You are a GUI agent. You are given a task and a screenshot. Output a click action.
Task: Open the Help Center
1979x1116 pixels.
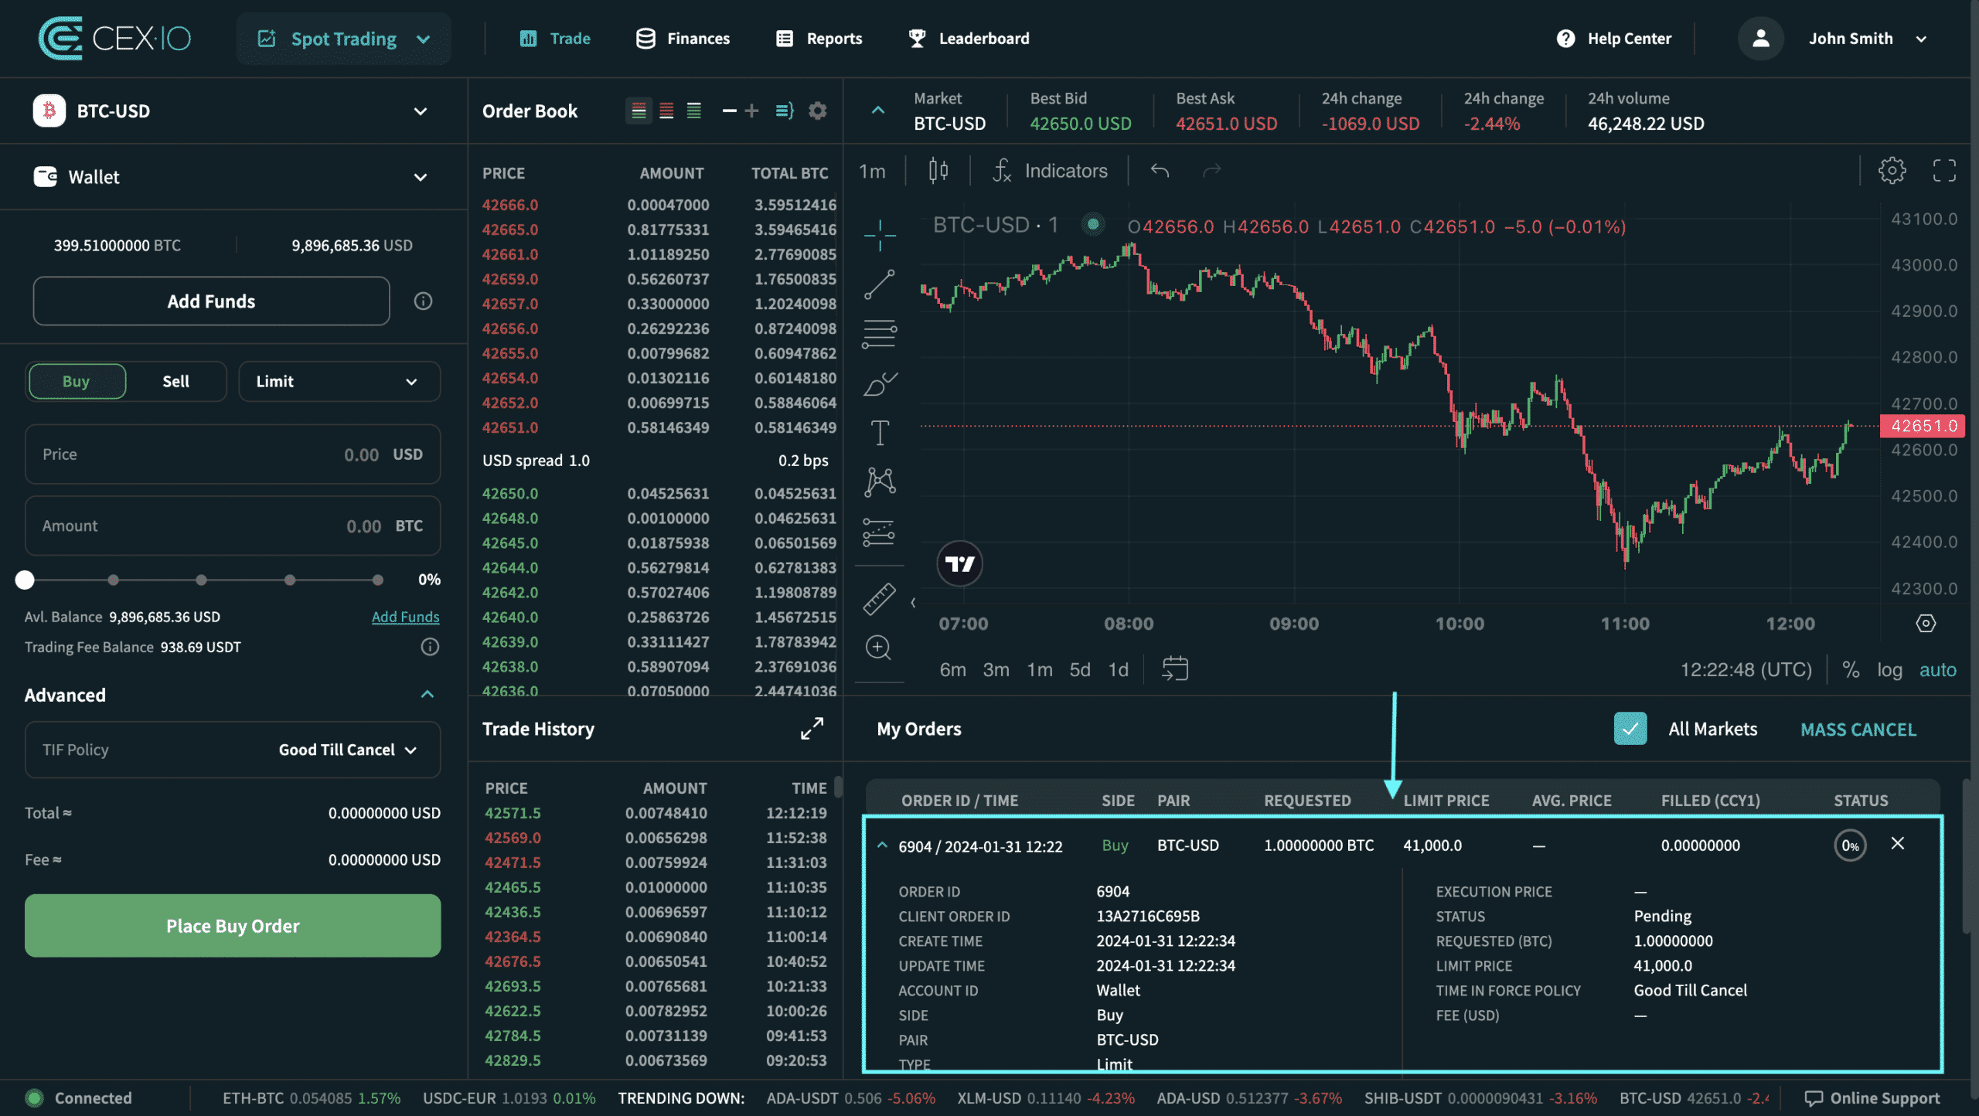[x=1614, y=39]
